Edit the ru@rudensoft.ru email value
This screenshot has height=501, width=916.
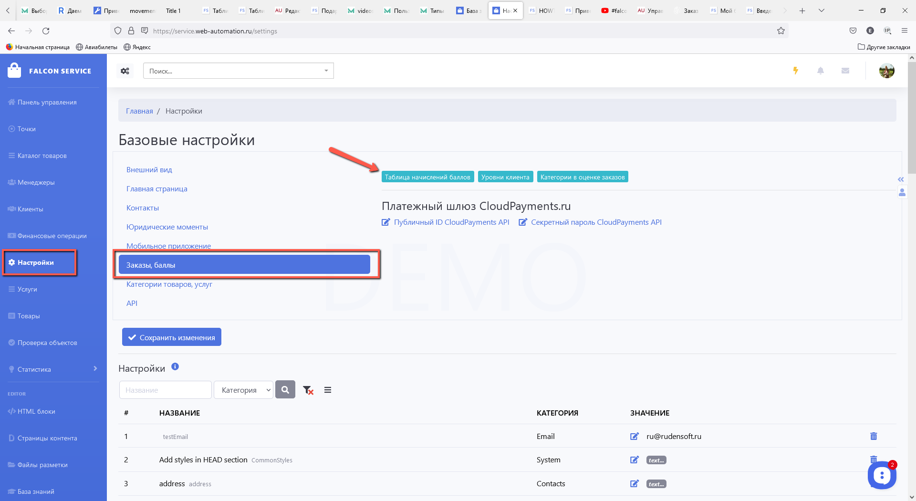click(634, 436)
